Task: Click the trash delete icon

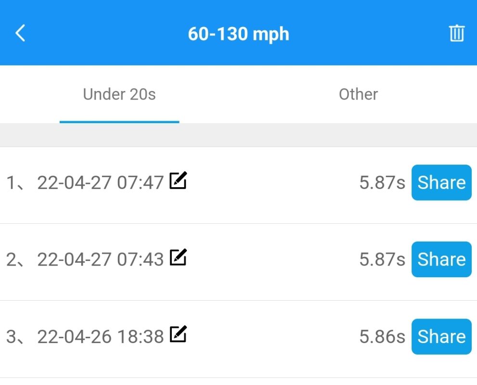Action: 457,33
